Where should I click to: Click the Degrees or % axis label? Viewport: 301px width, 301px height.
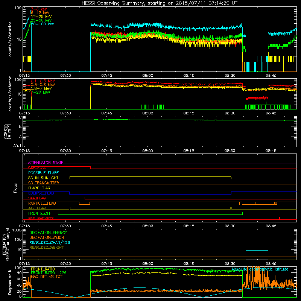10,282
